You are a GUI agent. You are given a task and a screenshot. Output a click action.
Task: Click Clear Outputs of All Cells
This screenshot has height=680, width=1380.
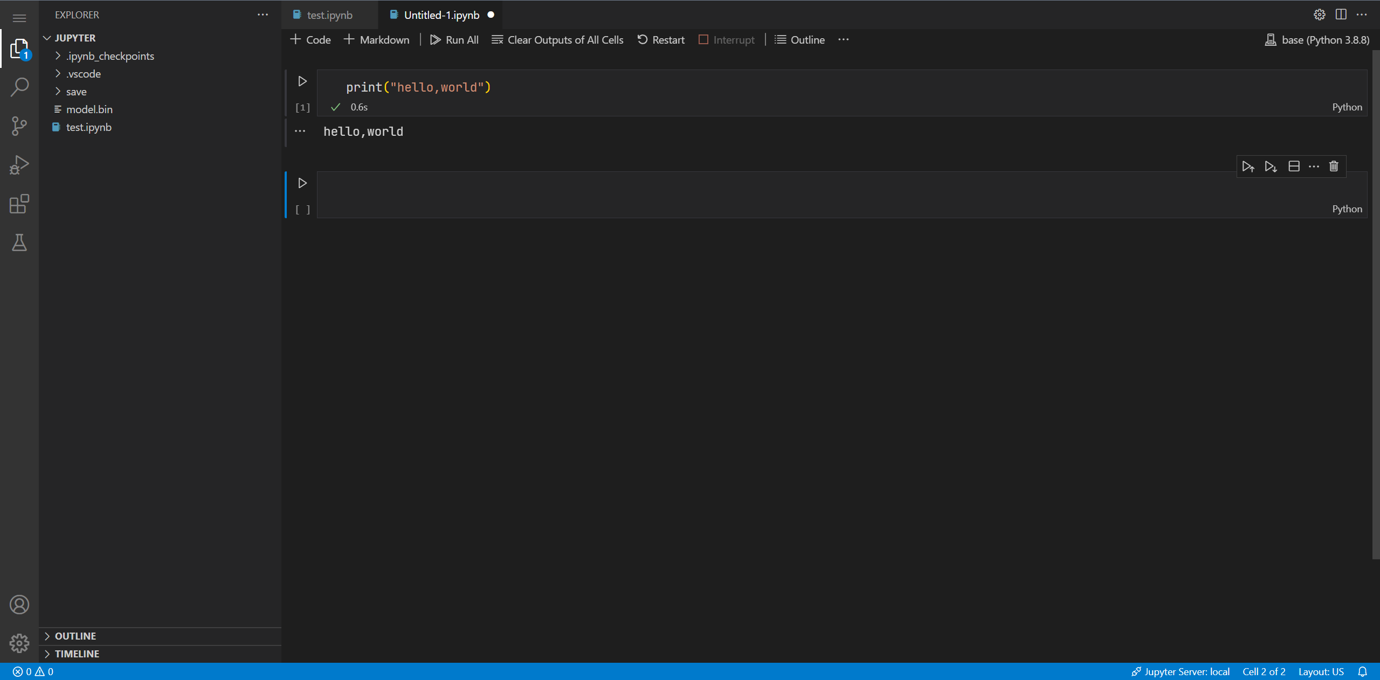pyautogui.click(x=558, y=40)
